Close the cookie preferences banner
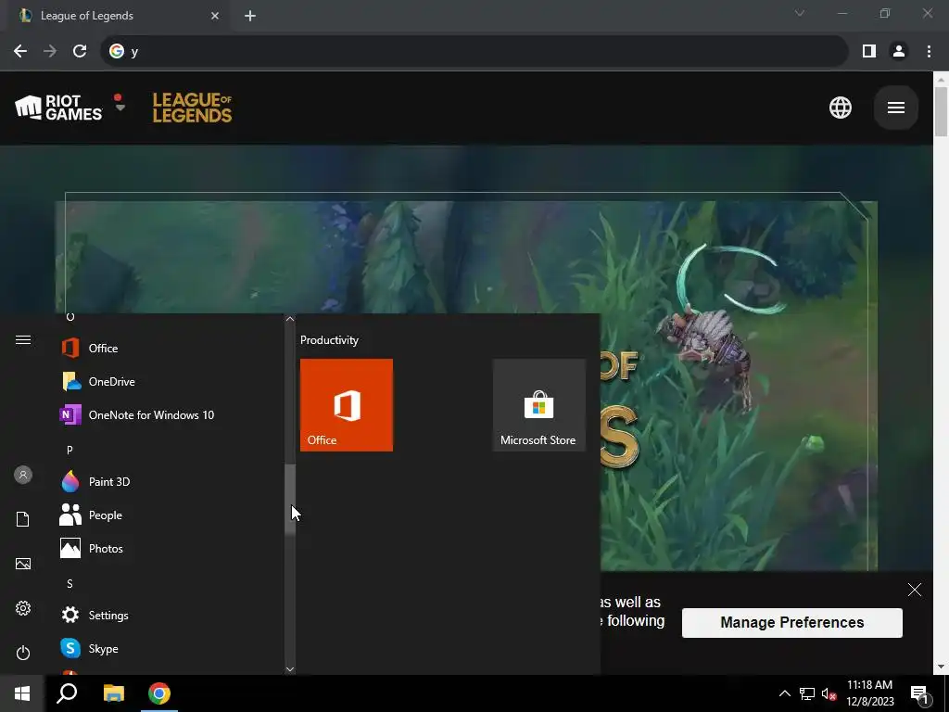The height and width of the screenshot is (712, 949). coord(915,590)
